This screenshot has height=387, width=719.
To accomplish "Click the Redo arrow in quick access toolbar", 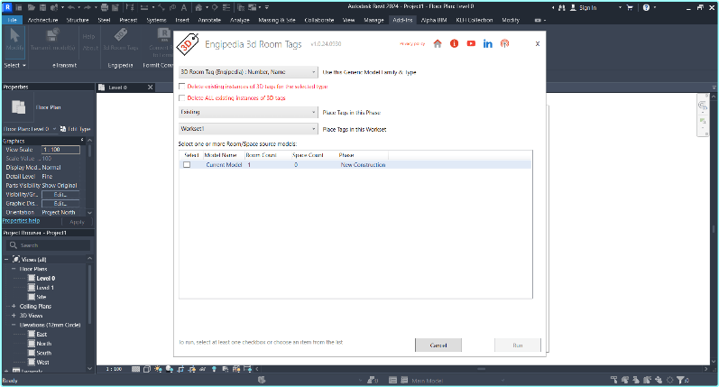I will coord(88,7).
